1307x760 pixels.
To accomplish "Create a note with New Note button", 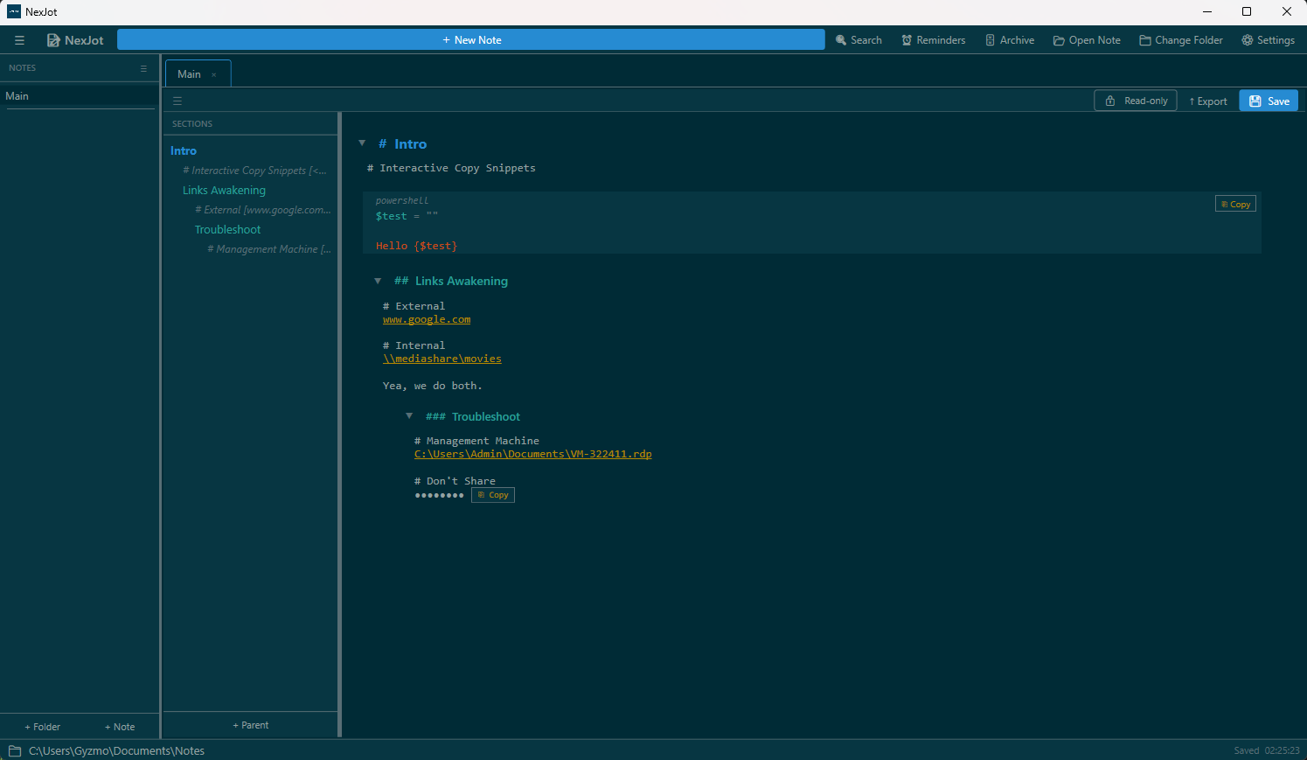I will pyautogui.click(x=471, y=39).
